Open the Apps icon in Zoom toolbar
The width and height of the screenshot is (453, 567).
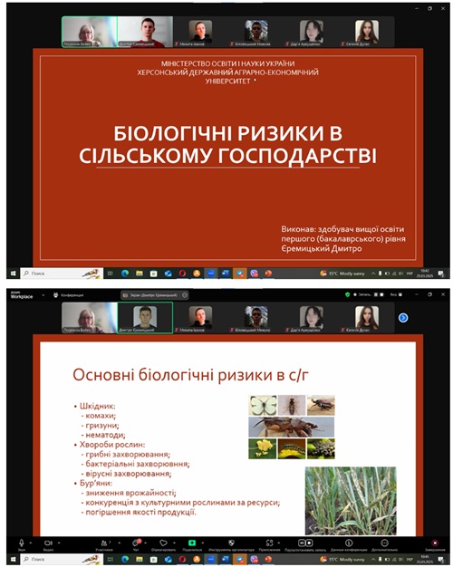(269, 543)
